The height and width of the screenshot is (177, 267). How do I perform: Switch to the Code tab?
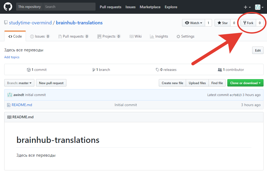(x=15, y=36)
